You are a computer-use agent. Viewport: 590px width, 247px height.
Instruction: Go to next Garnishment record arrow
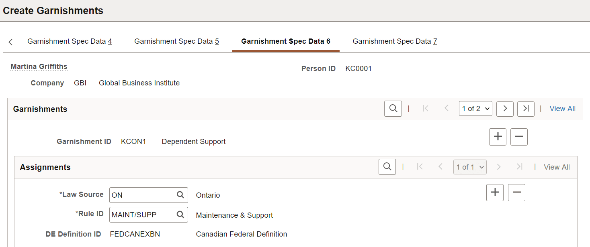click(505, 108)
